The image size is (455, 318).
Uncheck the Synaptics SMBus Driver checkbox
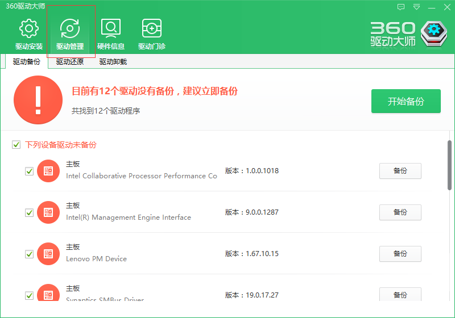[x=30, y=295]
